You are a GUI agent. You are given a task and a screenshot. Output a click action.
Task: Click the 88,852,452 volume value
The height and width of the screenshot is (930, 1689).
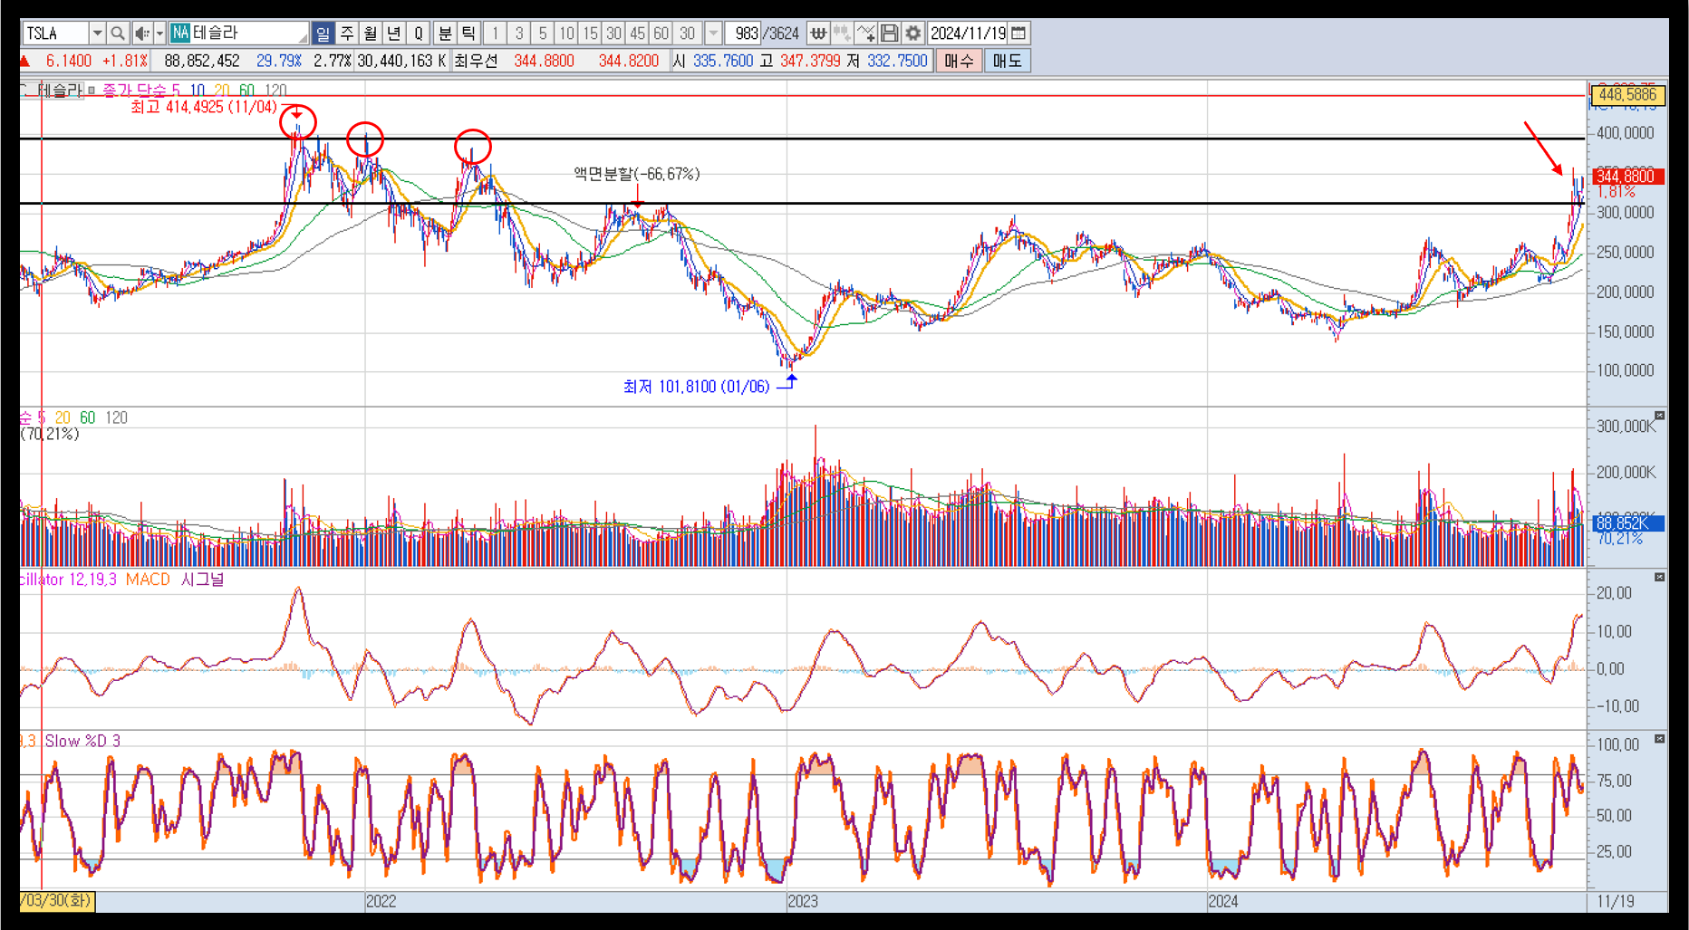click(201, 61)
